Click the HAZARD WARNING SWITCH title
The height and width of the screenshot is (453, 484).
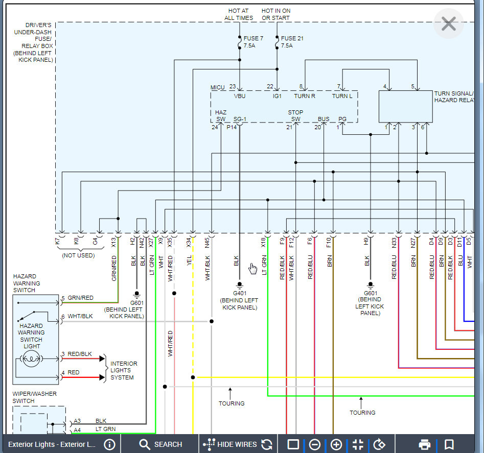tap(27, 283)
